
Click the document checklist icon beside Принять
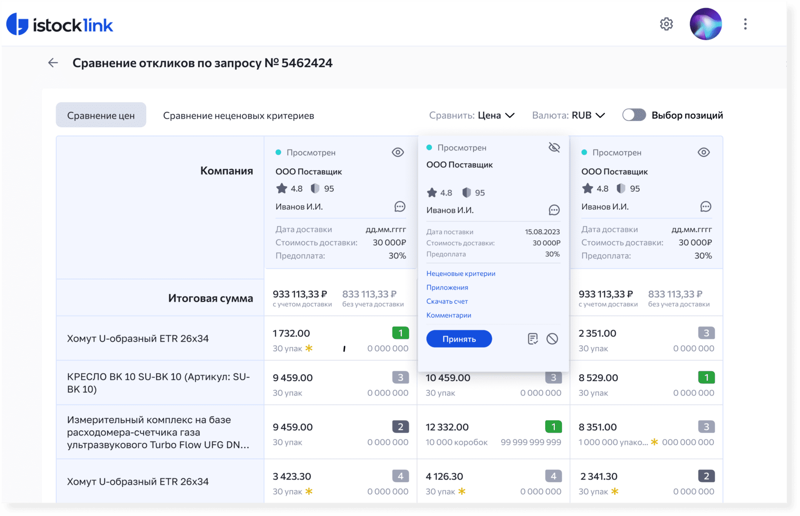coord(533,339)
